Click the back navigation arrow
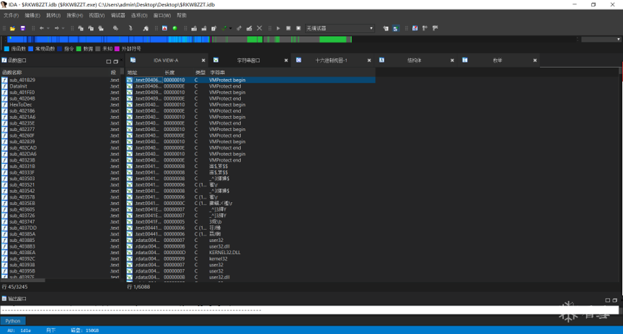The height and width of the screenshot is (334, 623). coord(41,29)
